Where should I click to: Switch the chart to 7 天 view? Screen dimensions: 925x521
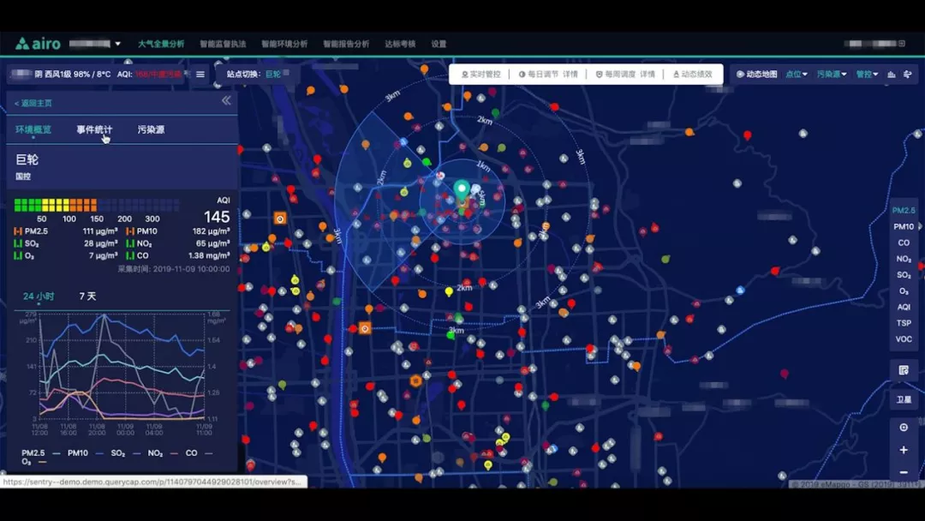[87, 296]
